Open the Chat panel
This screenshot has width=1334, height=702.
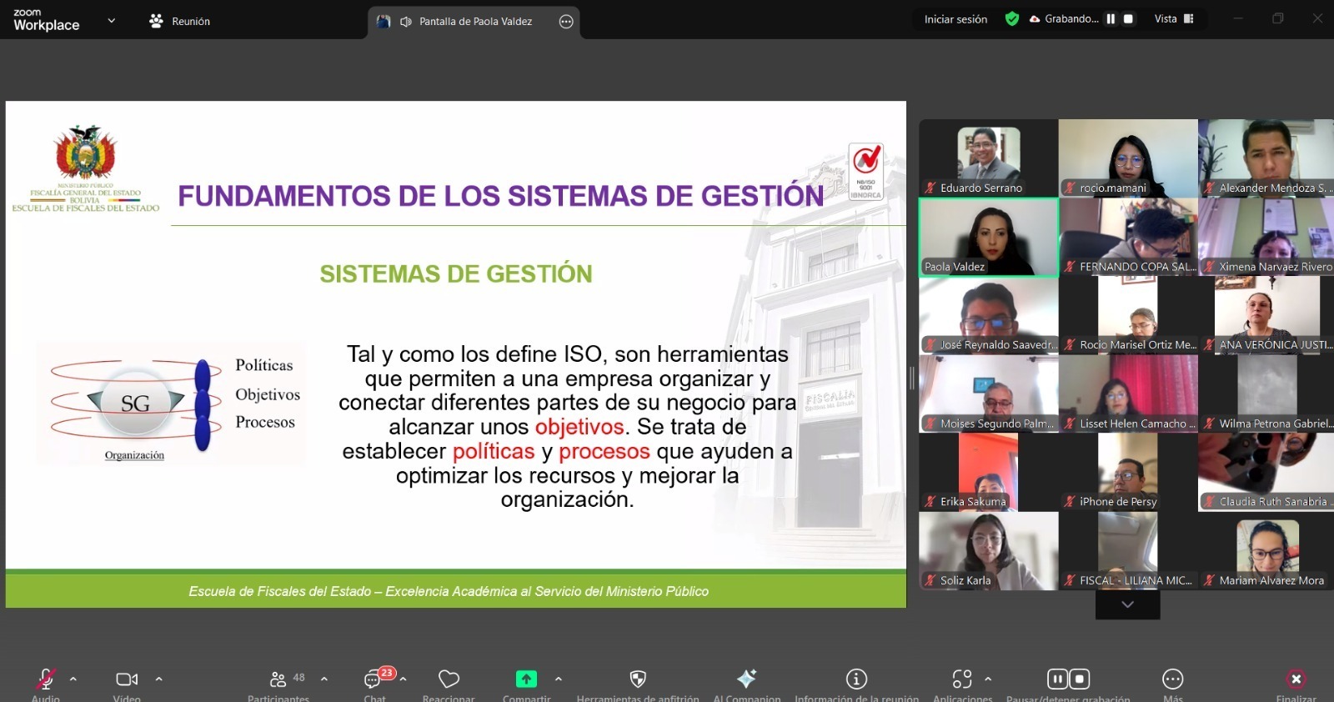pos(374,679)
